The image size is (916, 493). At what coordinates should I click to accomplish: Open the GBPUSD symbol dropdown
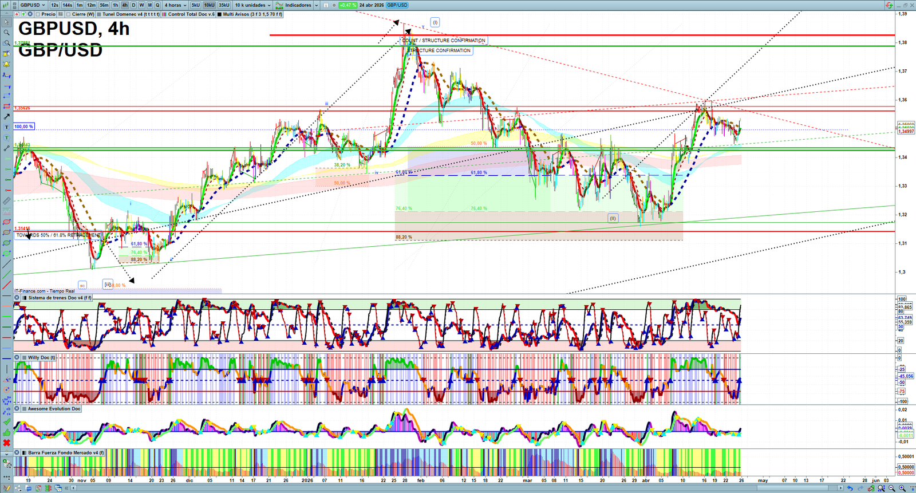click(32, 5)
